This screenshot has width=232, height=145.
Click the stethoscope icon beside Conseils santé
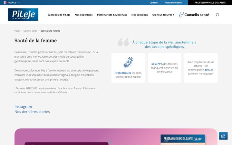pos(181,15)
